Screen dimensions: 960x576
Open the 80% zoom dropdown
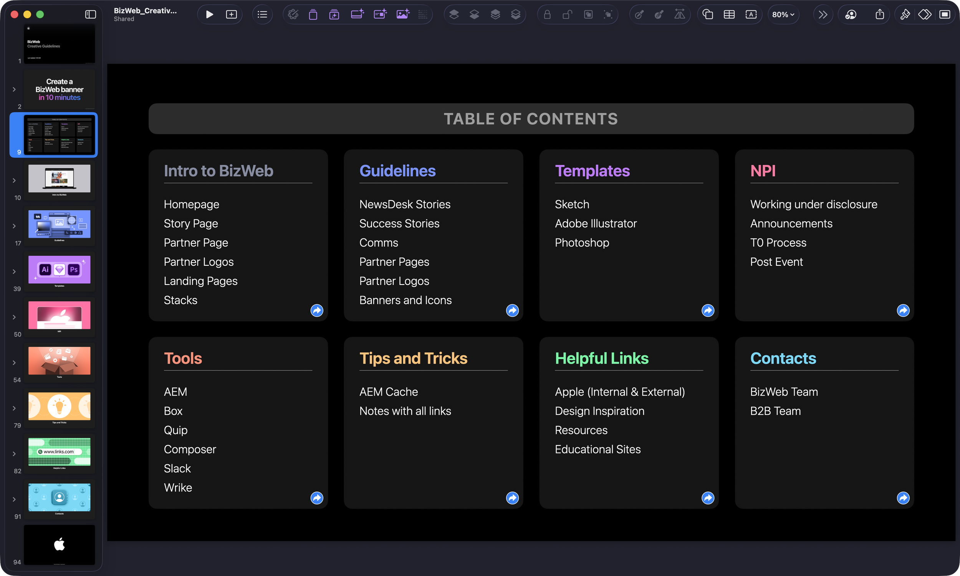point(783,15)
